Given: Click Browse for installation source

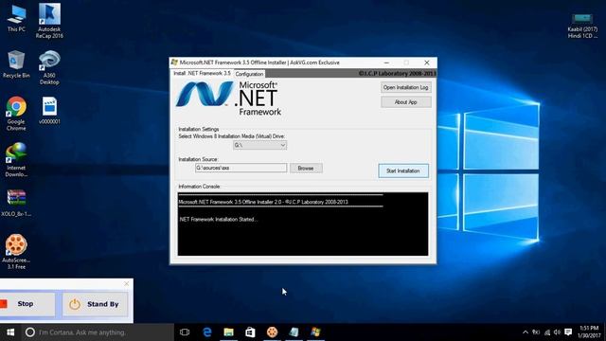Looking at the screenshot, I should (306, 169).
